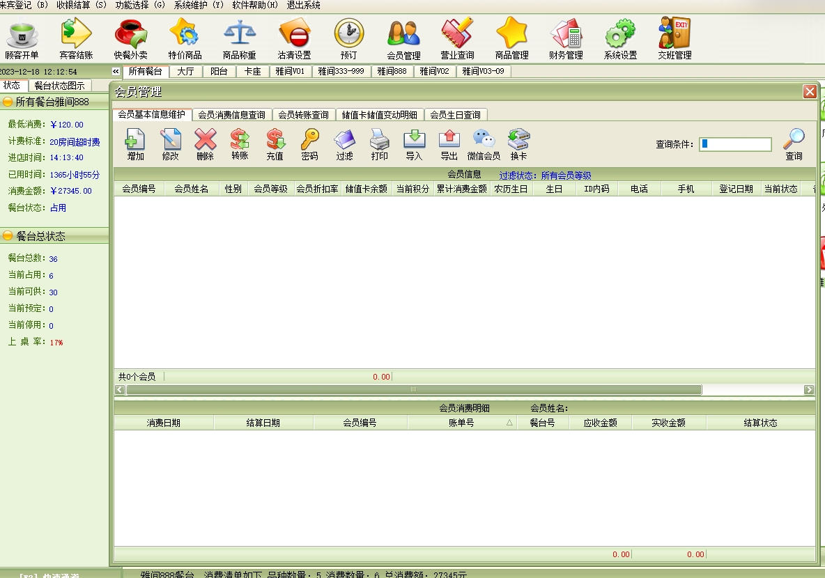Open 充值 (Recharge) in member toolbar
This screenshot has height=578, width=825.
[275, 144]
